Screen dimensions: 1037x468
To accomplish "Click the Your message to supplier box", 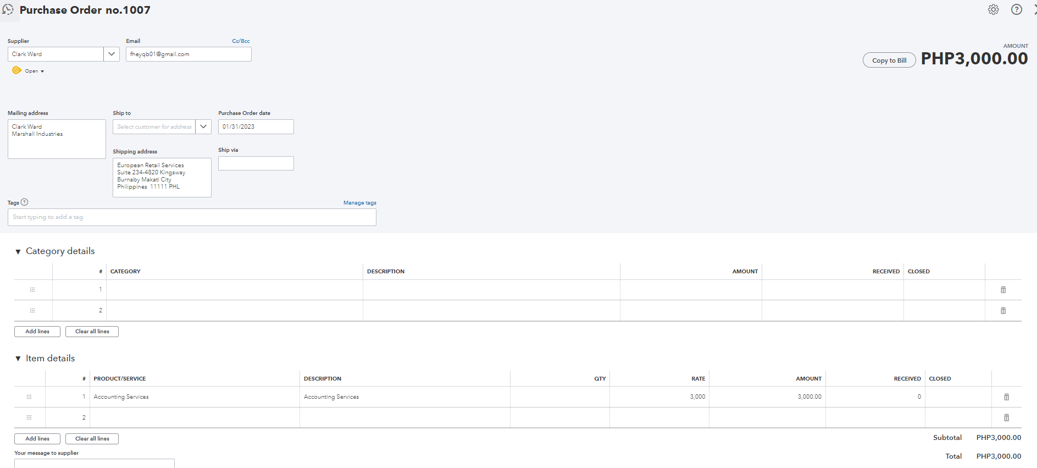I will point(95,463).
